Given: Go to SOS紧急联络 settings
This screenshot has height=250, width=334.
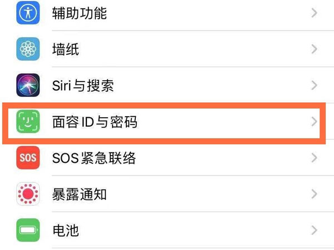Looking at the screenshot, I should (x=94, y=158).
